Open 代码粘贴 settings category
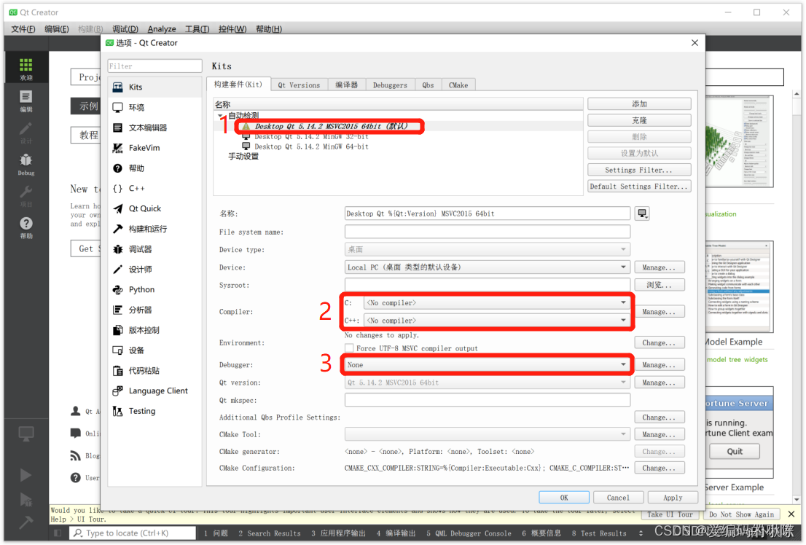The height and width of the screenshot is (545, 806). click(154, 371)
